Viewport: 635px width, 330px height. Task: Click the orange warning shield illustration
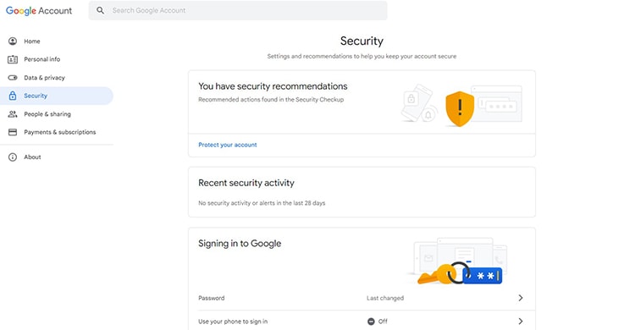460,108
